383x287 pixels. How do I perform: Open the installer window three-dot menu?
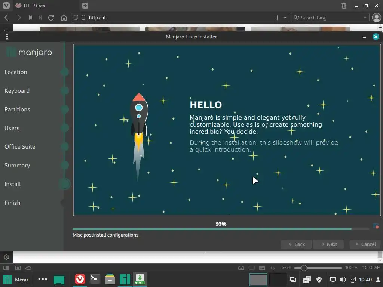tap(7, 37)
